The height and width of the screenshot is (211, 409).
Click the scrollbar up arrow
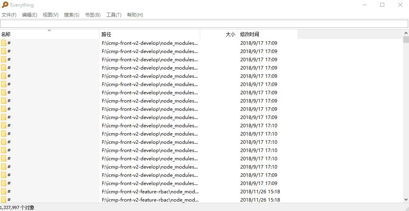pyautogui.click(x=406, y=33)
